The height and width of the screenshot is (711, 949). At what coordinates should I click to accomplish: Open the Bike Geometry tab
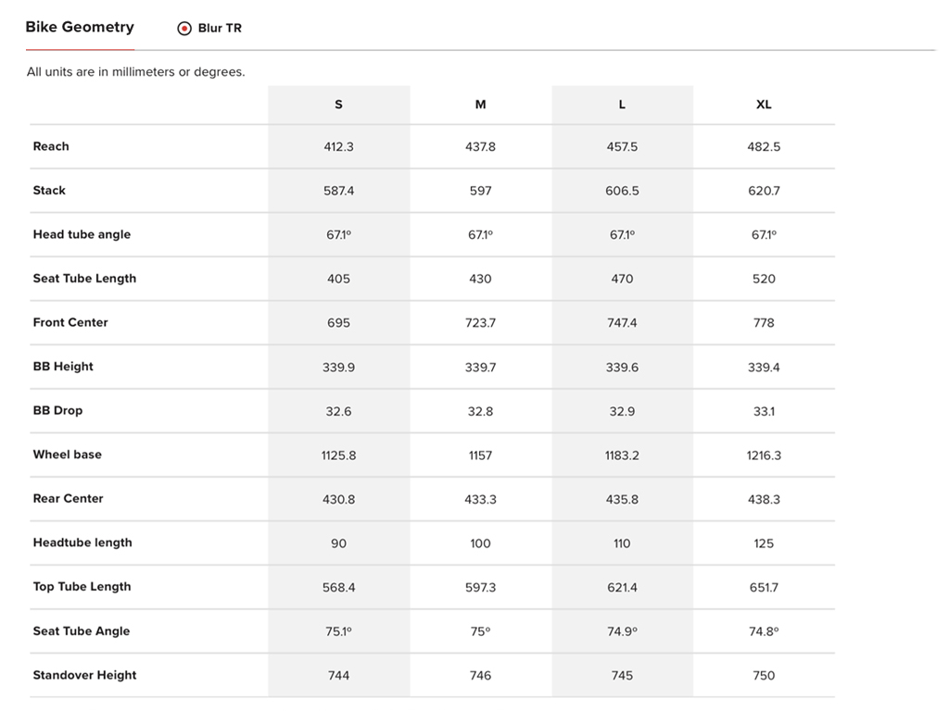(80, 27)
